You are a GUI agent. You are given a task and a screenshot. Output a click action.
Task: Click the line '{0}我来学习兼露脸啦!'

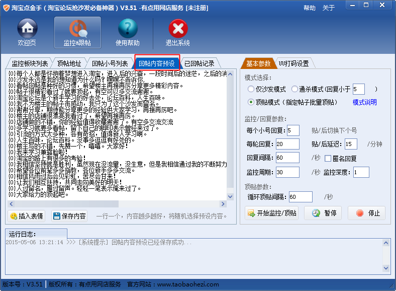[38, 152]
